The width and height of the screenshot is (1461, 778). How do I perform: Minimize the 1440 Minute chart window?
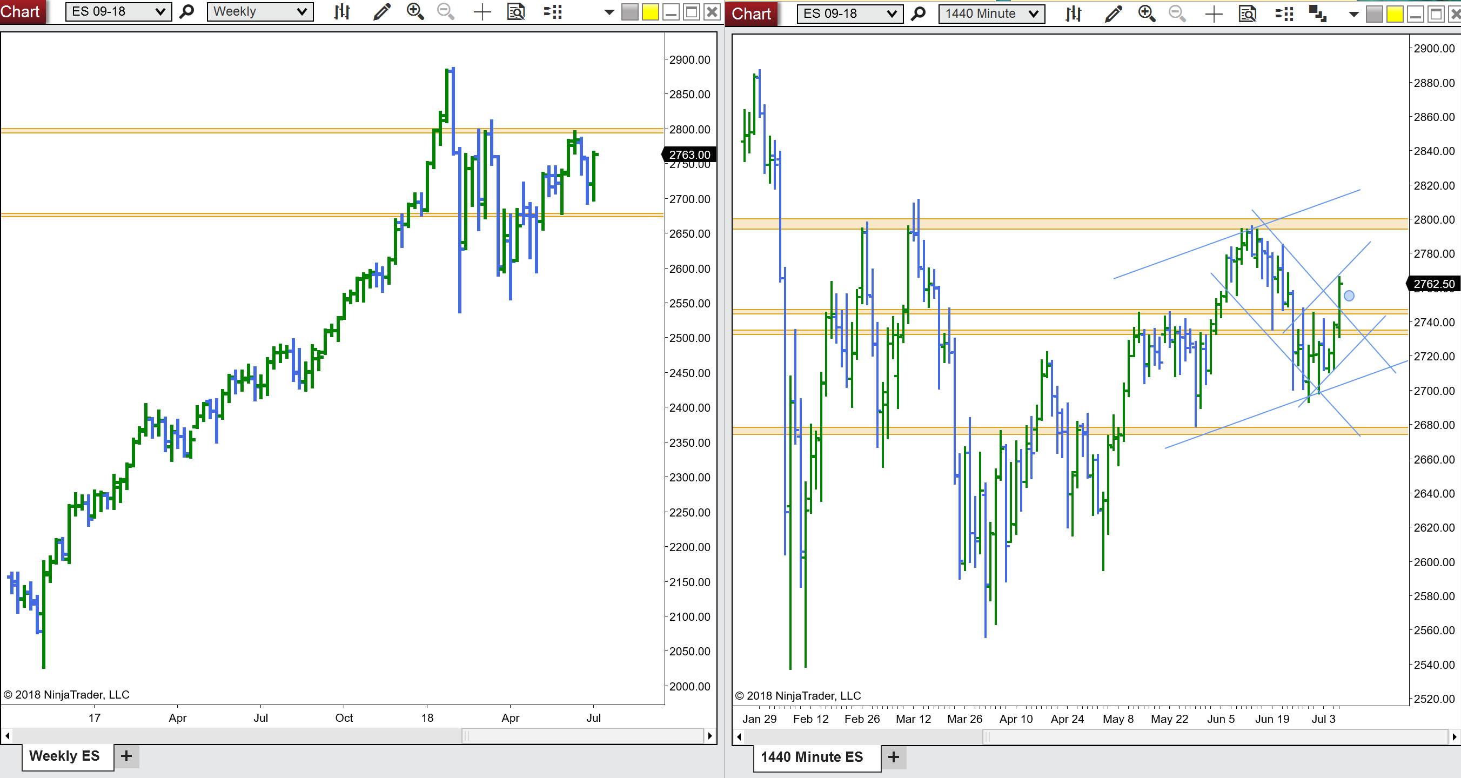tap(1415, 14)
